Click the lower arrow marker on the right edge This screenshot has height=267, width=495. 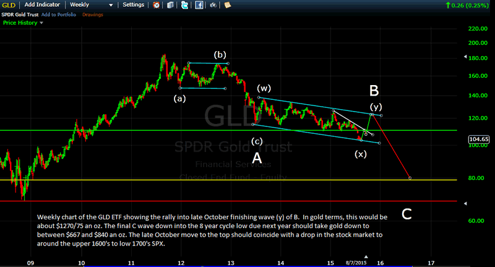coord(465,203)
